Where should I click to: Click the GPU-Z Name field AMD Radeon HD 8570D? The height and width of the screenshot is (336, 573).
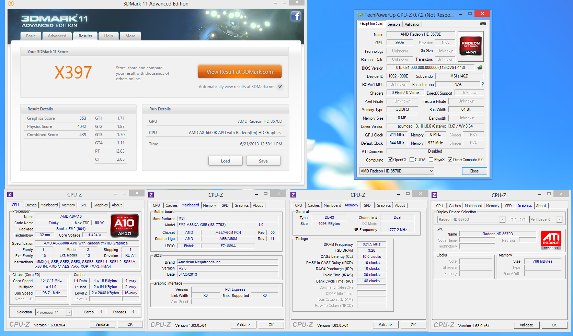[x=421, y=34]
